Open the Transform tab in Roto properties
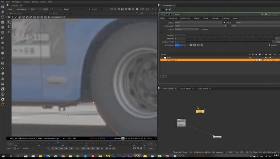Screen dimensions: 280x159 point(172,18)
